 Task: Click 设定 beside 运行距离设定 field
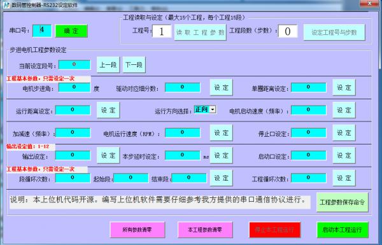point(108,110)
